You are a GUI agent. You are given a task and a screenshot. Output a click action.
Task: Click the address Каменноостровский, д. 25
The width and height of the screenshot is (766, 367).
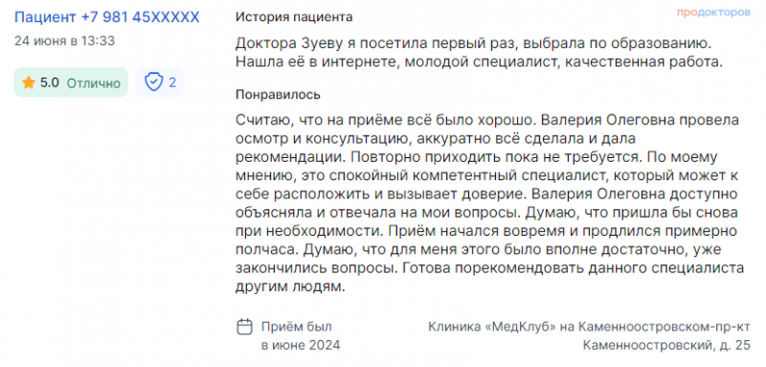[x=666, y=346]
